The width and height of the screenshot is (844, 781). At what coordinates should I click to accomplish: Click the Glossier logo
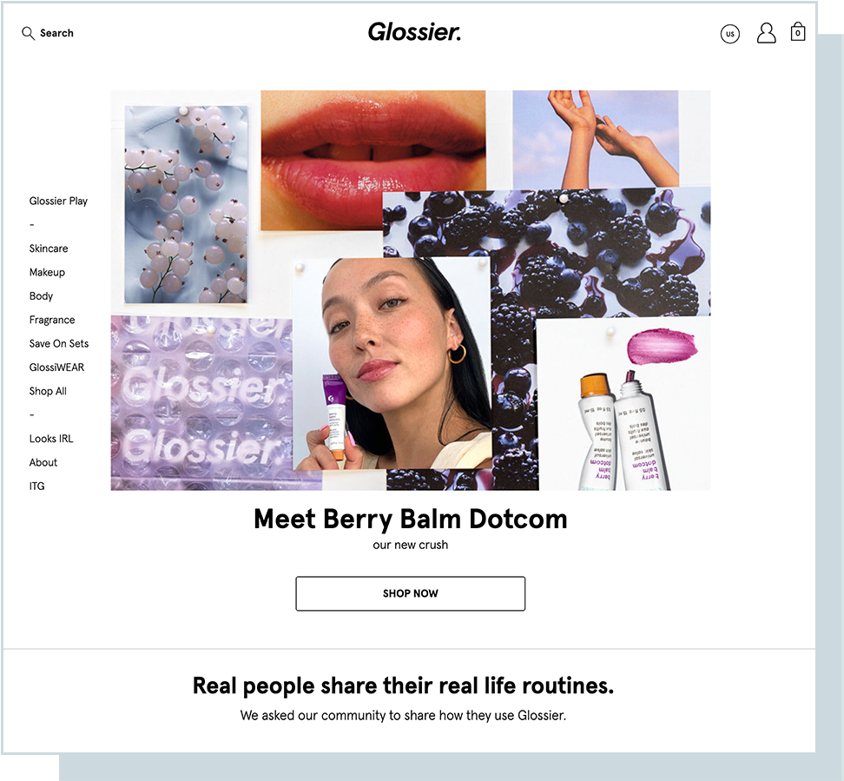pos(414,32)
